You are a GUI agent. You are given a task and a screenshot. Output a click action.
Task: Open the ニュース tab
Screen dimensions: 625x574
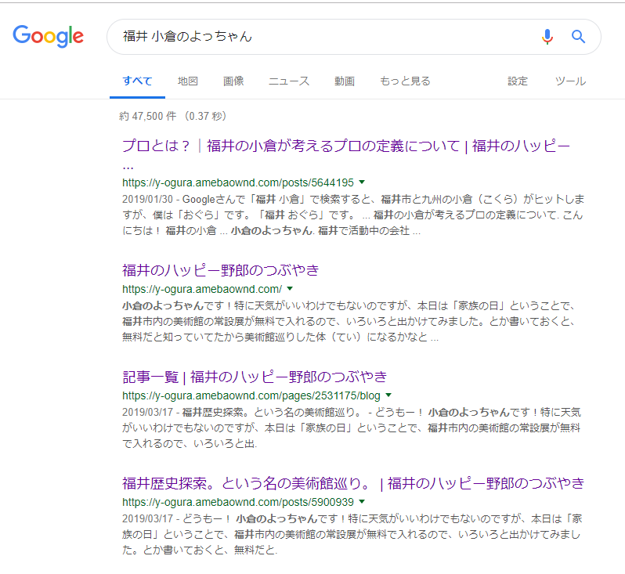[289, 81]
